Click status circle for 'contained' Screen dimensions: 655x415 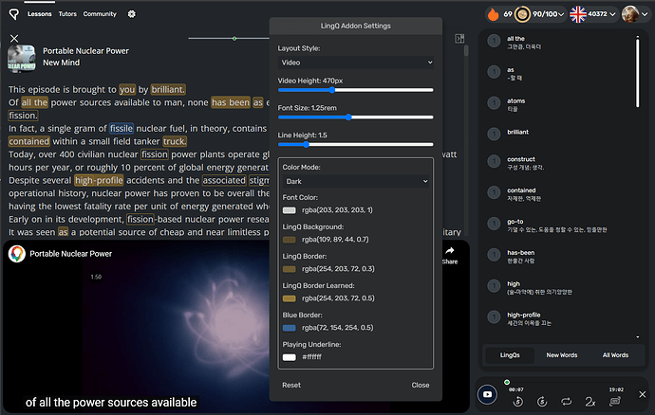pyautogui.click(x=494, y=192)
